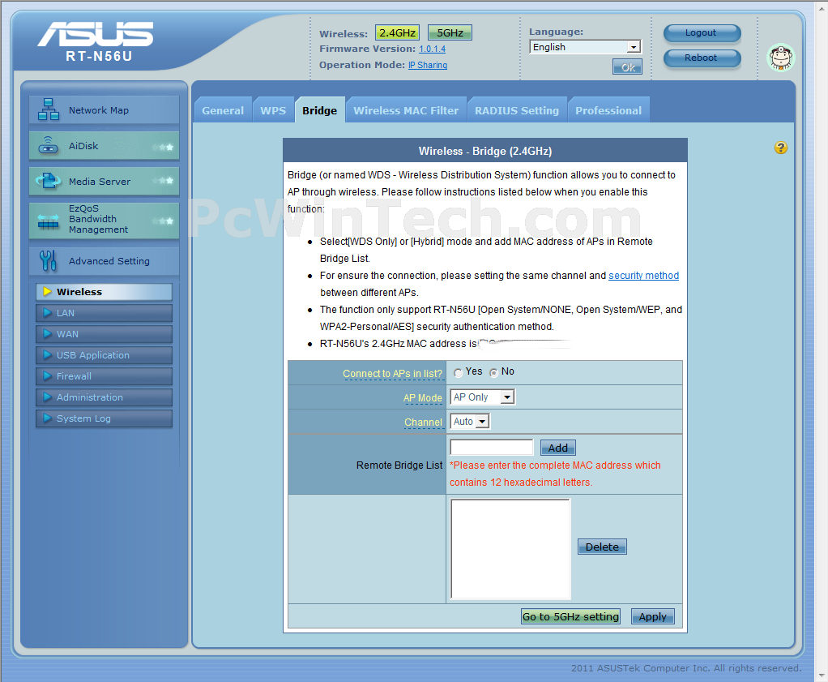Click the monkey mascot avatar icon
Viewport: 828px width, 682px height.
[x=781, y=57]
